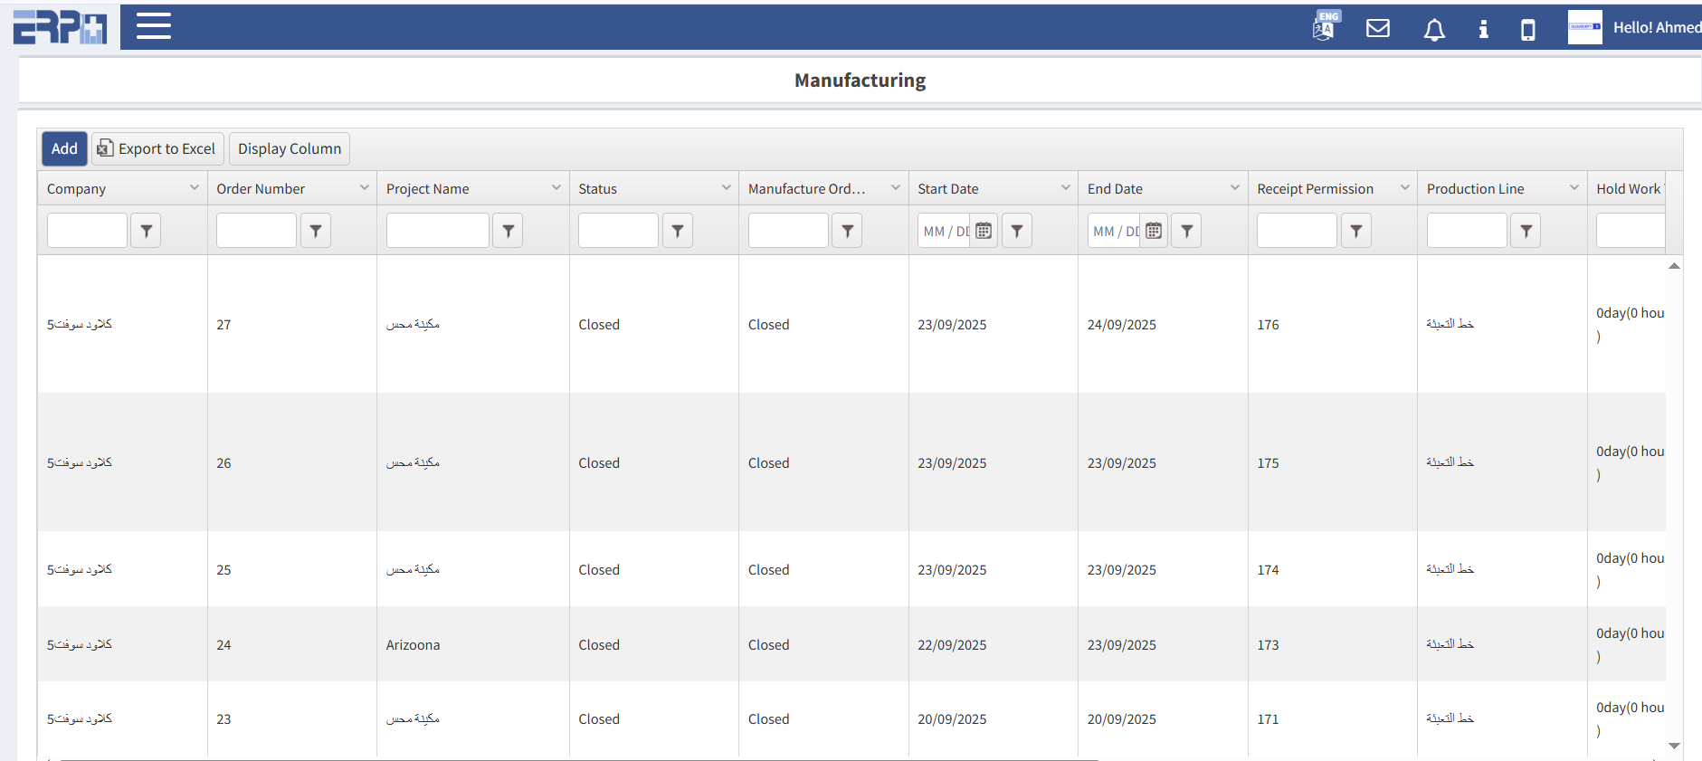Click the Production Line filter funnel

point(1526,231)
